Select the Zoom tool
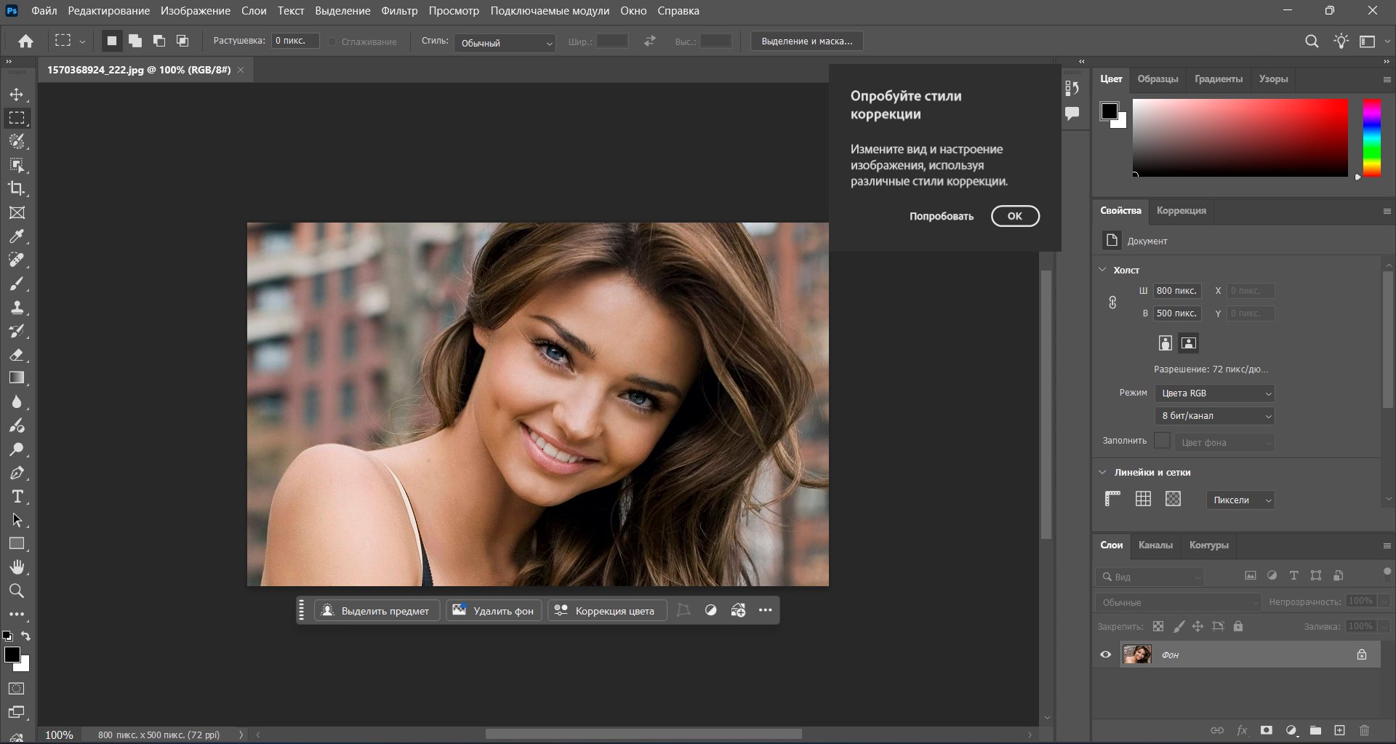This screenshot has height=744, width=1396. (x=17, y=591)
